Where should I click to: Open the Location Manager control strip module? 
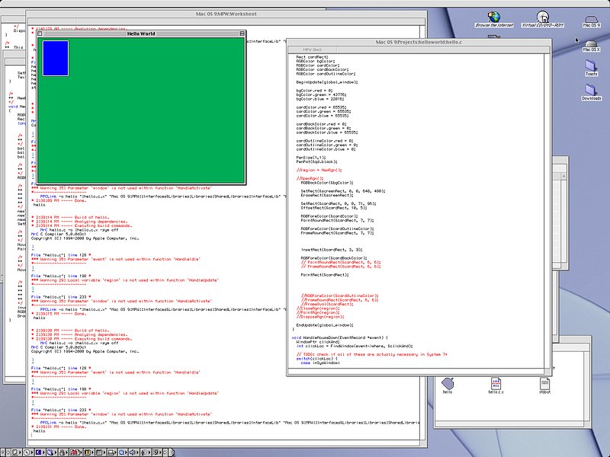coord(75,452)
